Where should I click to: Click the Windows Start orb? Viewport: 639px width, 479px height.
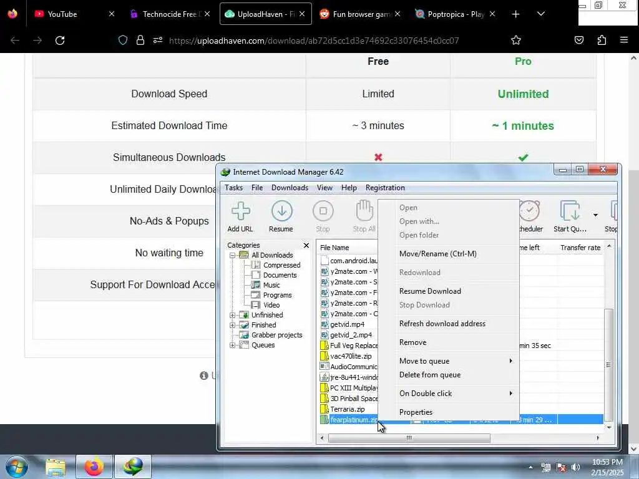click(x=17, y=467)
